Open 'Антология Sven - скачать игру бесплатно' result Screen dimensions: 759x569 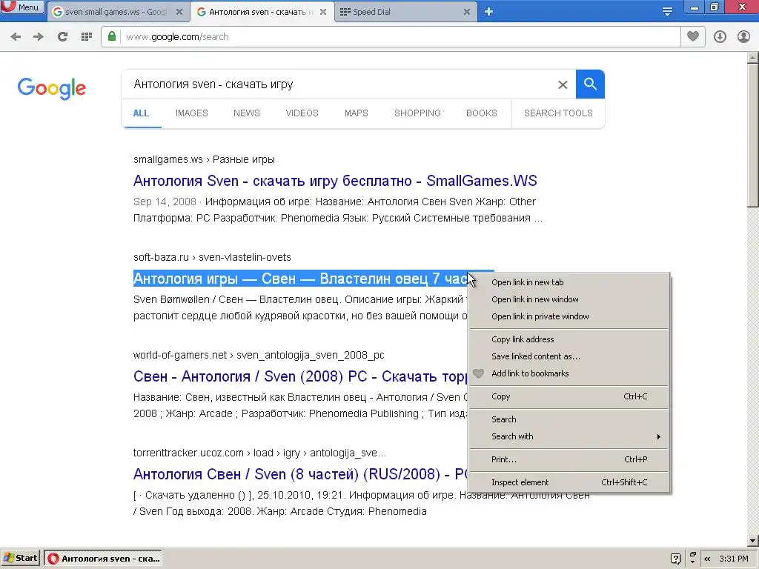point(335,181)
